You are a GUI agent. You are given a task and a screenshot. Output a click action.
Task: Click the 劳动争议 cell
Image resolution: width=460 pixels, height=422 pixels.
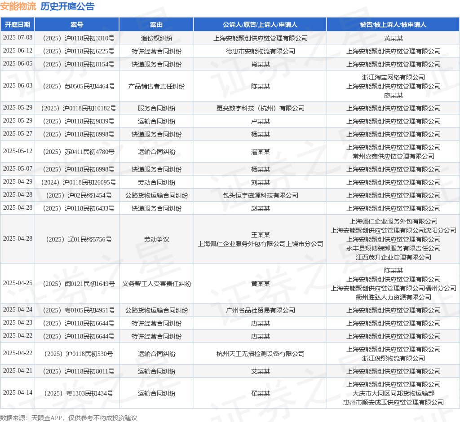click(156, 239)
